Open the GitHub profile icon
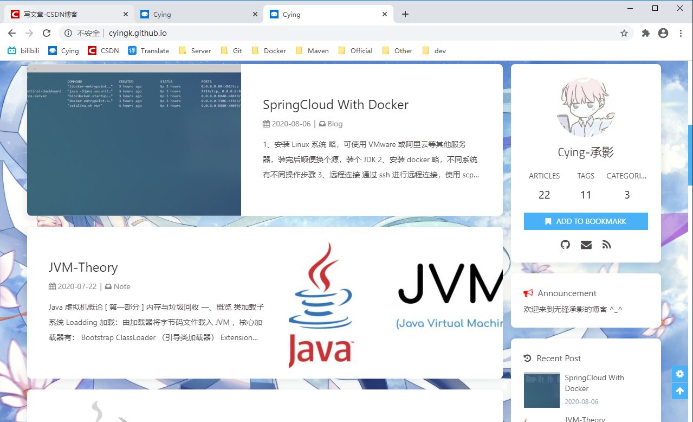 point(565,245)
